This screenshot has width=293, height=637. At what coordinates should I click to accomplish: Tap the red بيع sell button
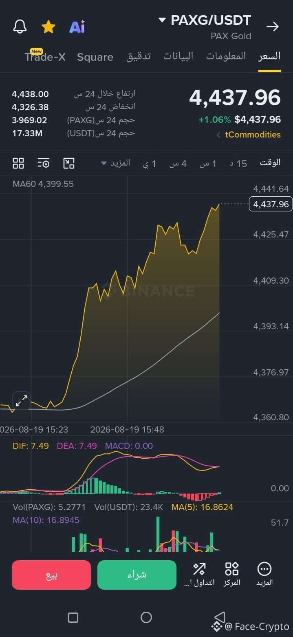[51, 575]
